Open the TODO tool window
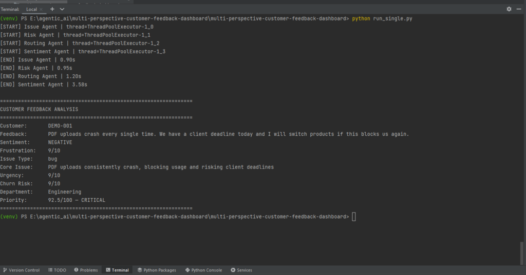526x275 pixels. coord(57,270)
